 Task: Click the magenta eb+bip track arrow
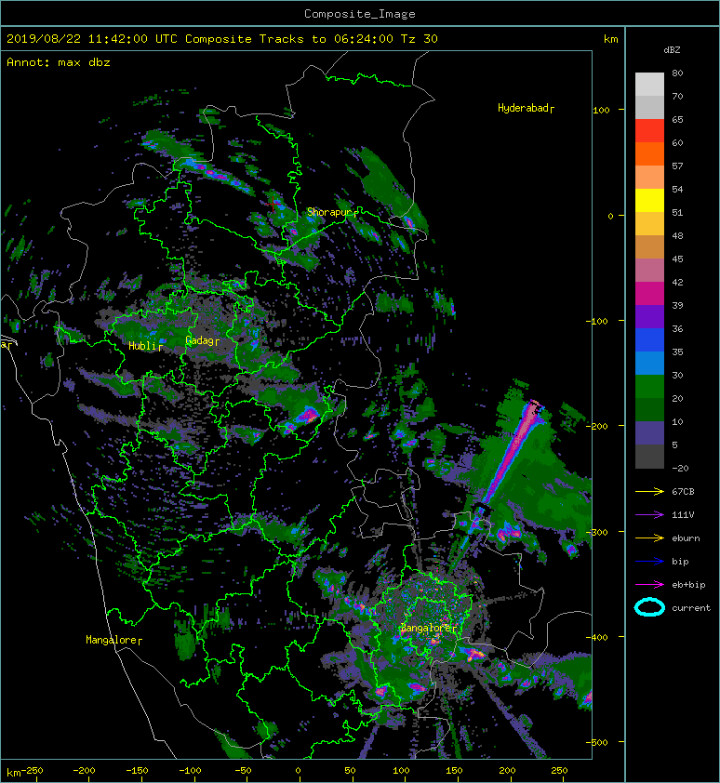(x=649, y=584)
